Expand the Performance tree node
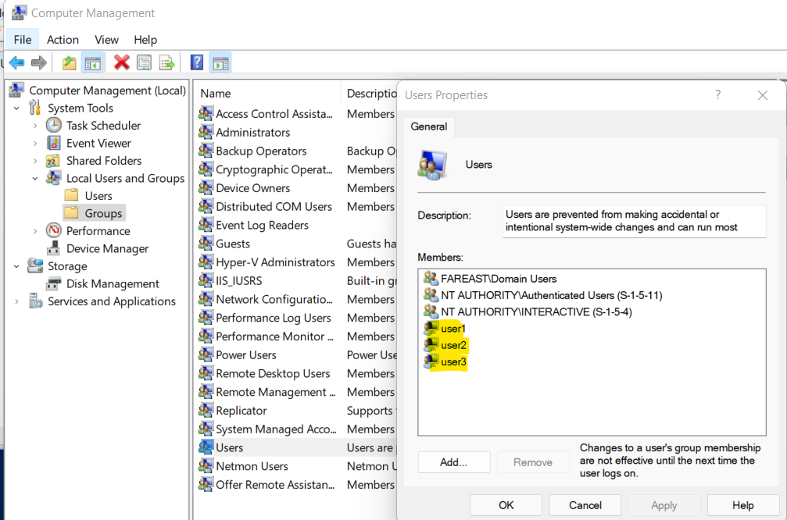The width and height of the screenshot is (787, 520). point(35,231)
